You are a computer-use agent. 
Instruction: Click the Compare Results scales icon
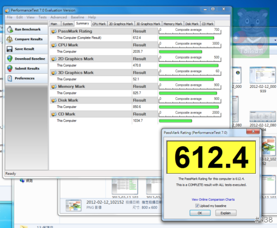10,39
